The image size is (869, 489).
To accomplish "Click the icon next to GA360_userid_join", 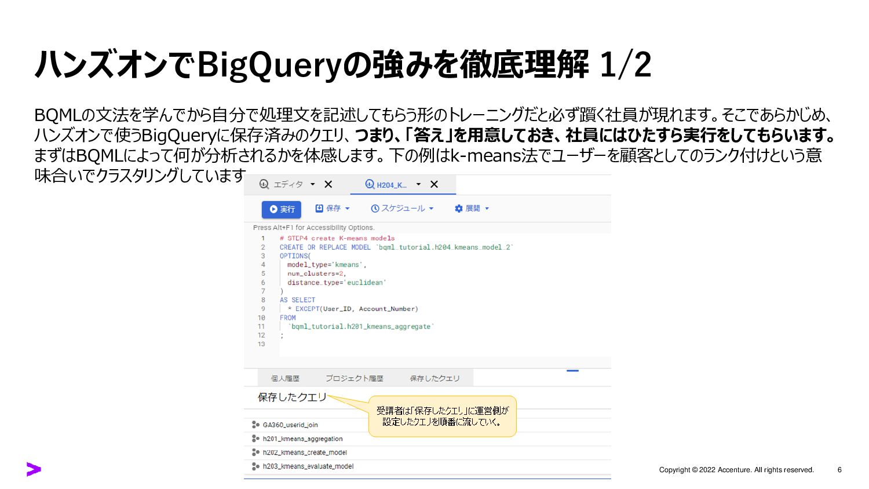I will click(255, 425).
